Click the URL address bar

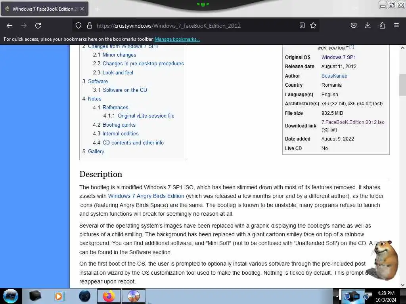195,26
